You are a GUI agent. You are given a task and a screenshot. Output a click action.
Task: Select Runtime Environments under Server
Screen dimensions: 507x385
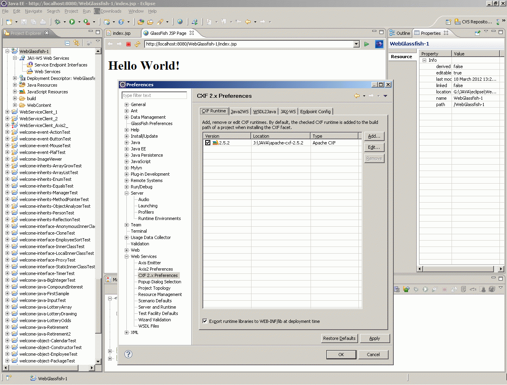click(x=159, y=218)
